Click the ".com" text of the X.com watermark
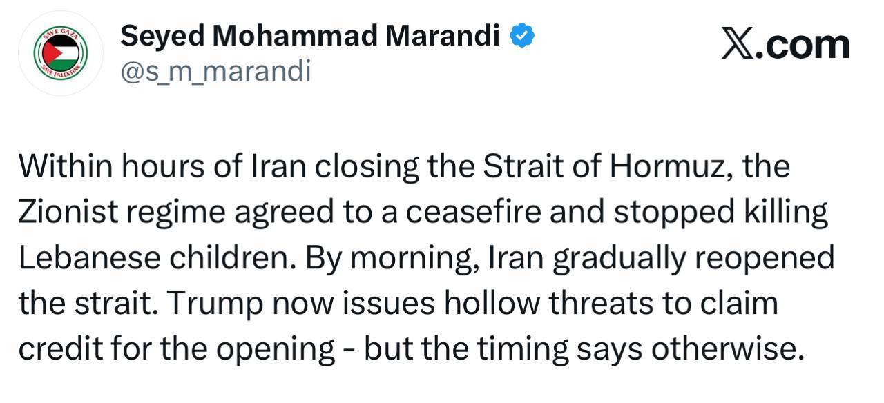This screenshot has height=403, width=884. click(803, 44)
